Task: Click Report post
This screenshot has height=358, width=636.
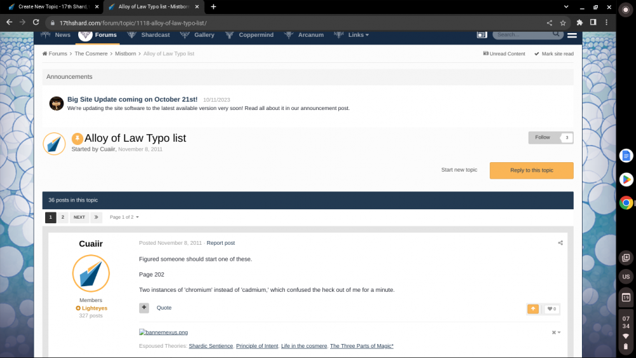Action: click(221, 243)
